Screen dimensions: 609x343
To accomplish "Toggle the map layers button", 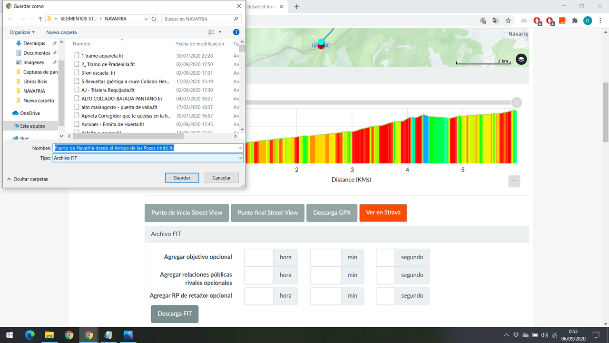I will [x=521, y=59].
